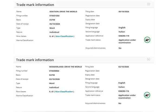Click the second panel's Trade mark information heading
168x112 pixels.
pos(35,60)
